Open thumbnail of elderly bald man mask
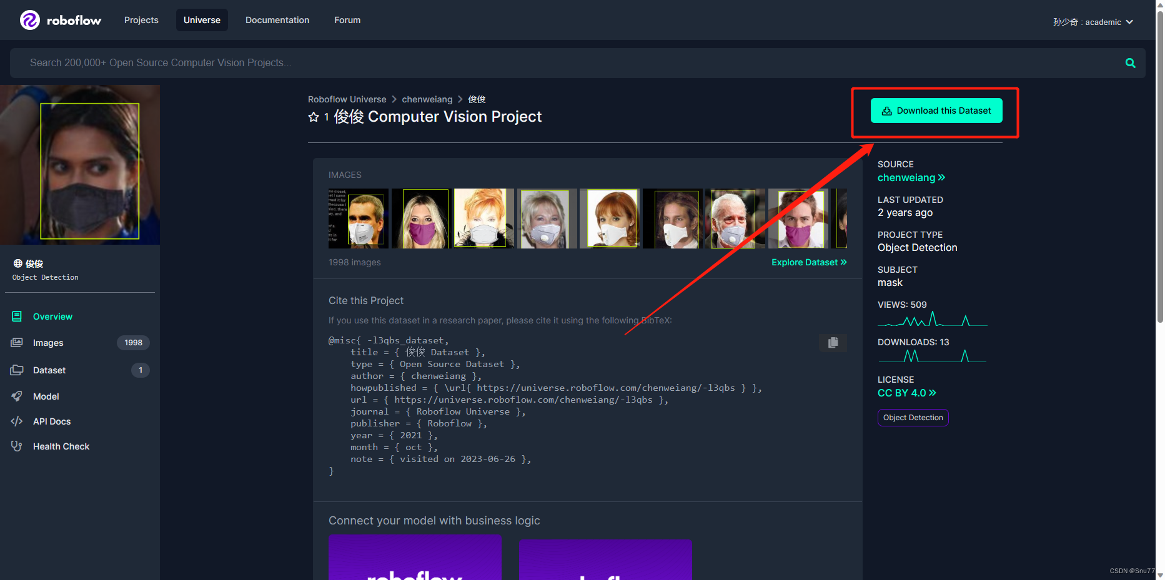This screenshot has height=580, width=1165. coord(735,219)
